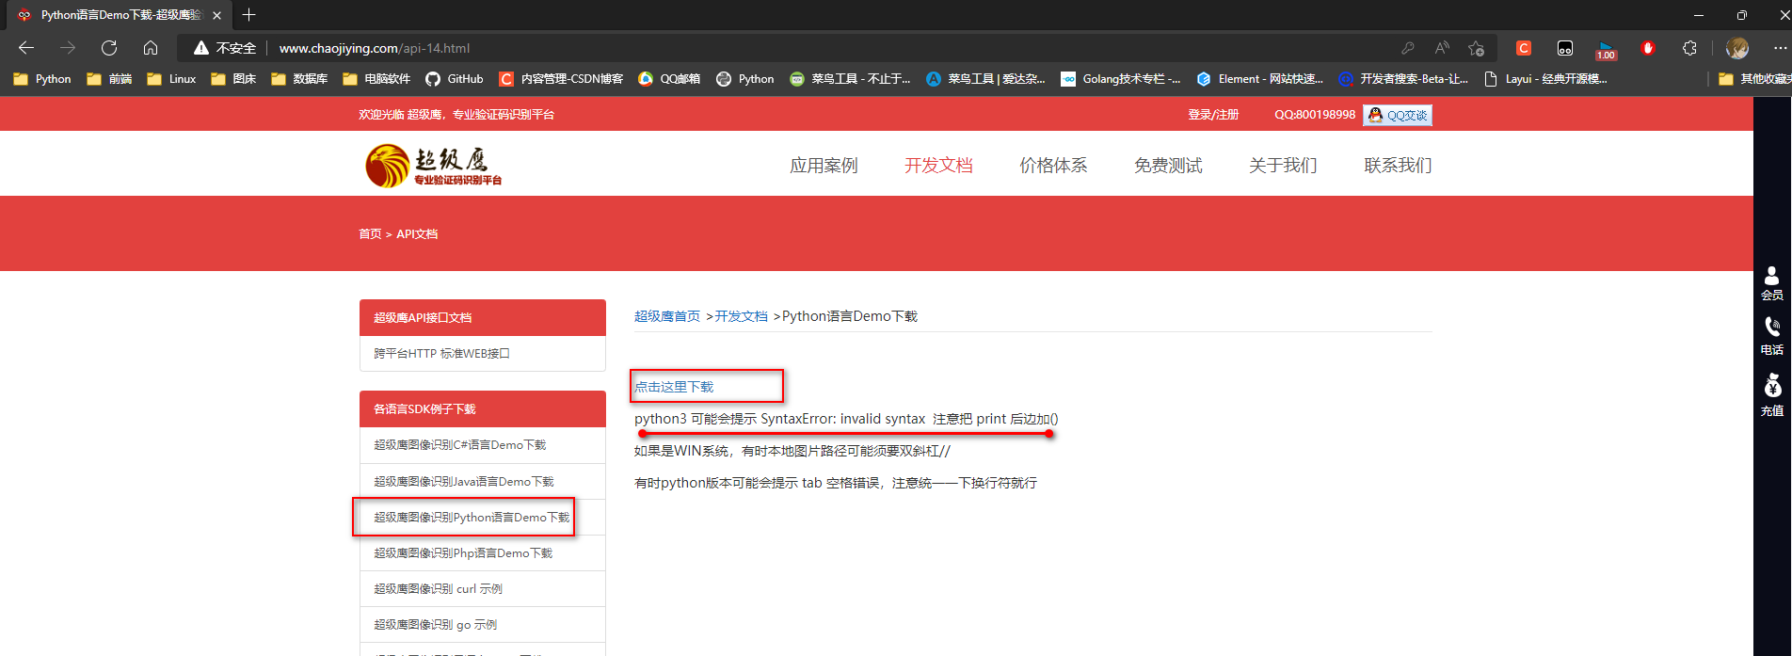
Task: Open the read aloud icon in address bar
Action: click(x=1442, y=48)
